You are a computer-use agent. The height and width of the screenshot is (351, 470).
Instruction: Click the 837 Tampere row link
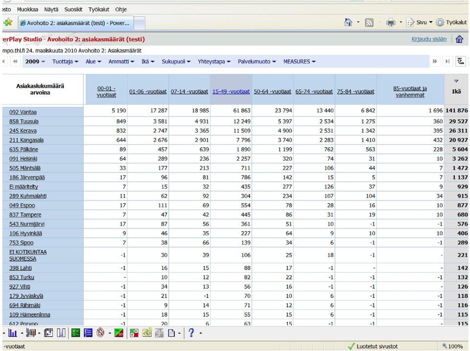tap(25, 215)
